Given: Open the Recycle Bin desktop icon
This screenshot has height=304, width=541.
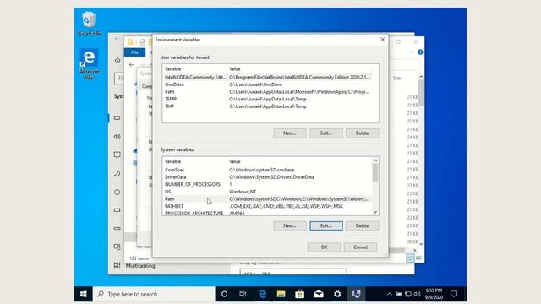Looking at the screenshot, I should pos(89,24).
